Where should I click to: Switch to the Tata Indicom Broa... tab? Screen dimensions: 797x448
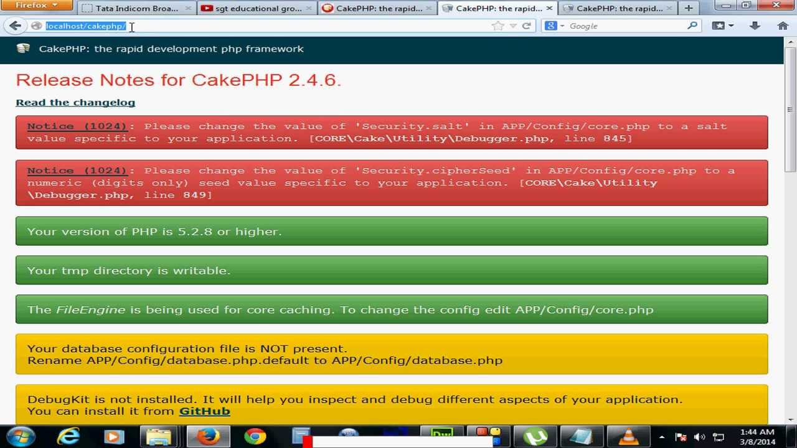136,8
